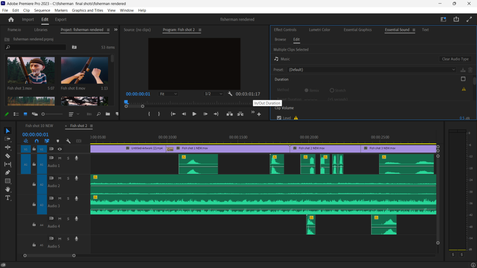Select the Razor tool
Screen dimensions: 477x268
coord(7,156)
